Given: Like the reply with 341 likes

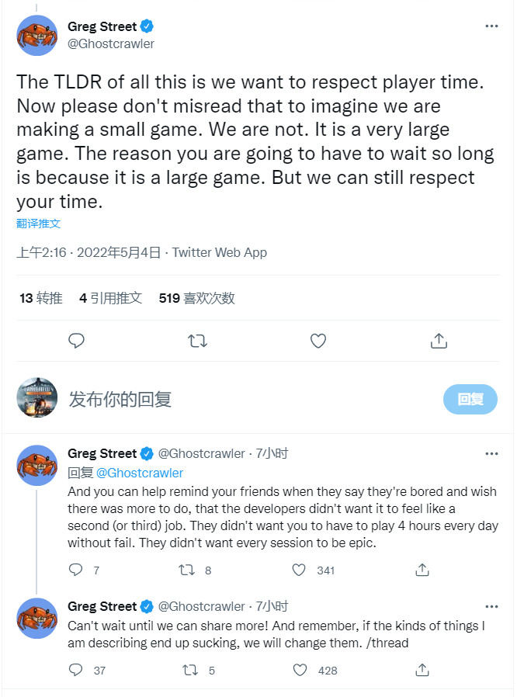Looking at the screenshot, I should click(300, 570).
